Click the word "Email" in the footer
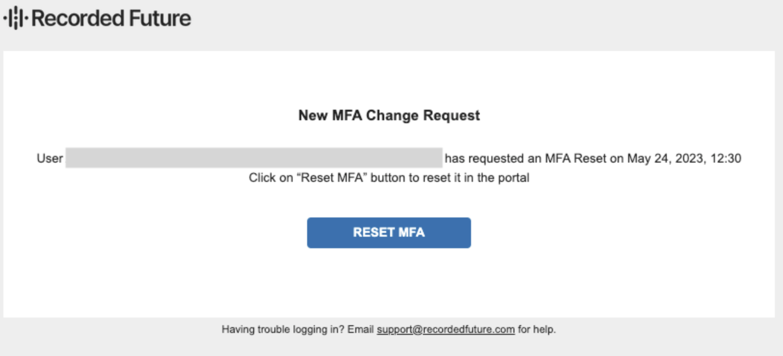 coord(360,330)
